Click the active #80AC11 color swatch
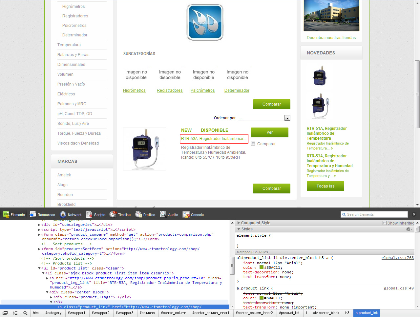This screenshot has height=317, width=420. click(262, 267)
